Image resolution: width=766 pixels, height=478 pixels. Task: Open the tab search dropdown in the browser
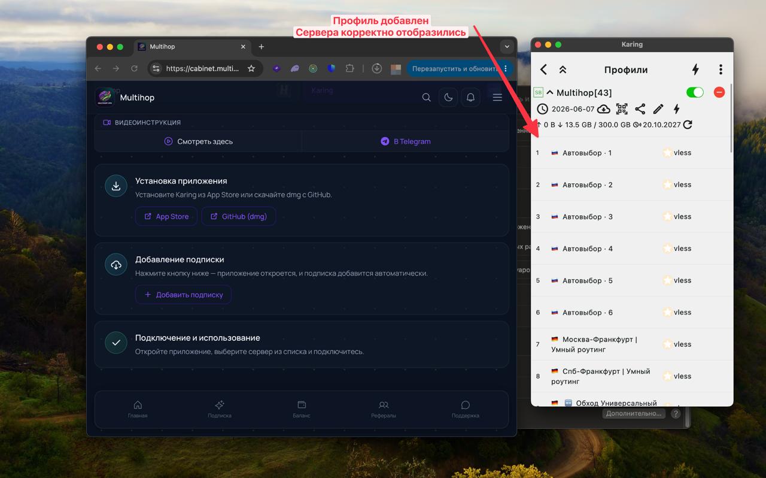507,47
